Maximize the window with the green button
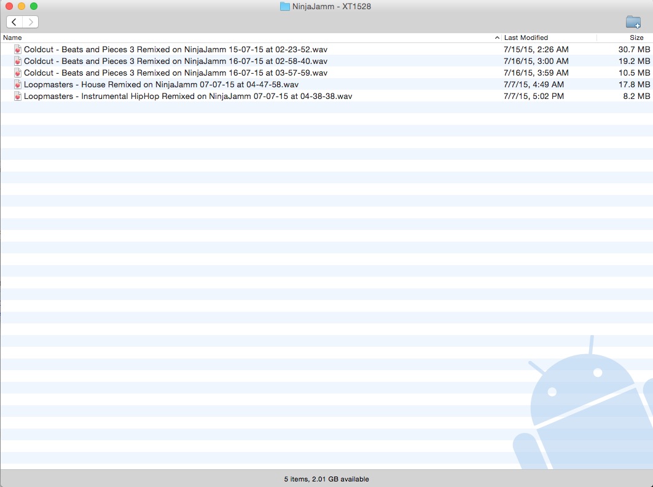Image resolution: width=653 pixels, height=487 pixels. point(34,6)
